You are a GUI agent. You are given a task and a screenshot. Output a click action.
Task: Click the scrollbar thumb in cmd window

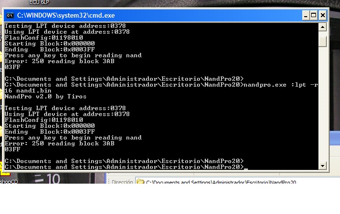pos(322,42)
